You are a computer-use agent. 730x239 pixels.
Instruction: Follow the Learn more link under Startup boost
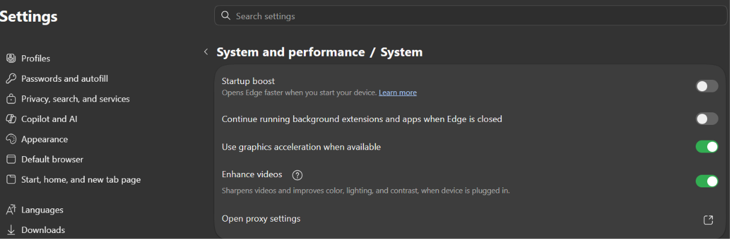pyautogui.click(x=398, y=92)
